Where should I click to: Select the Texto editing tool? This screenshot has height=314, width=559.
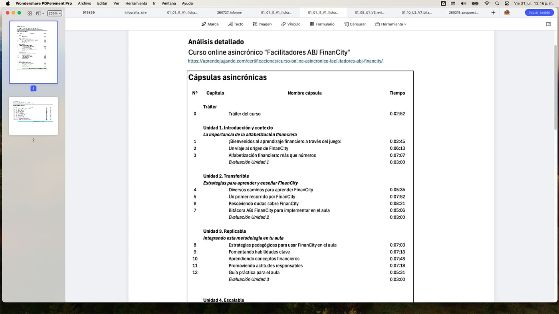[236, 24]
